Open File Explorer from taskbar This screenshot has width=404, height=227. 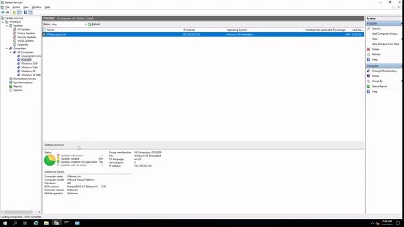(x=46, y=223)
